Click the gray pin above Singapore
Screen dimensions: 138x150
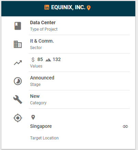(x=33, y=117)
